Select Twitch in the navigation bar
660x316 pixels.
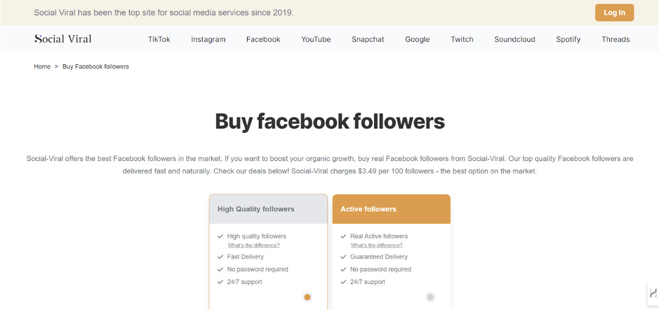[x=462, y=39]
